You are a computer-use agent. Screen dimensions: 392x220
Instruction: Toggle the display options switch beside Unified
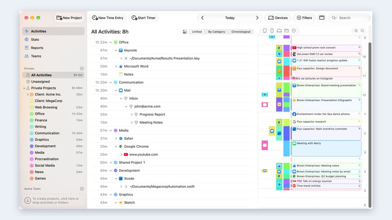point(185,32)
